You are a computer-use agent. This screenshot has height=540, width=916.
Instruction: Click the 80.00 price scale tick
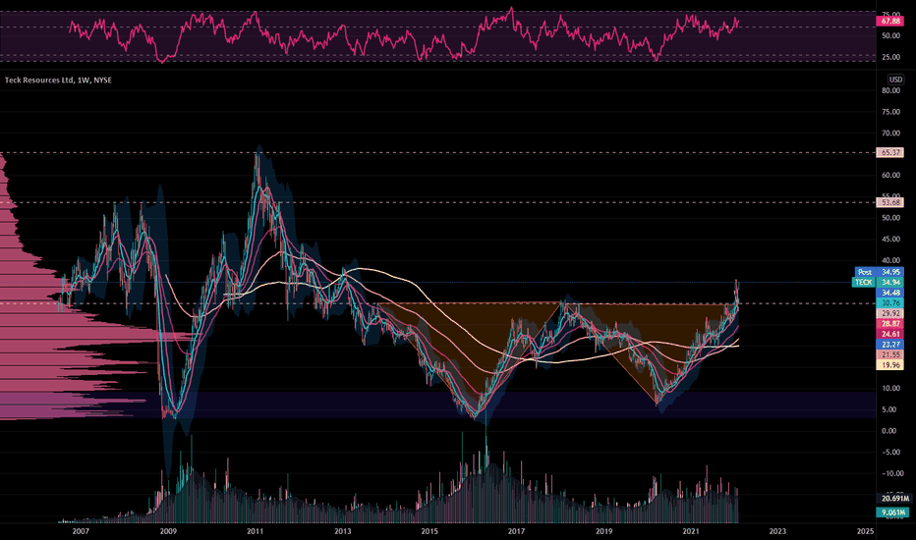(x=890, y=90)
